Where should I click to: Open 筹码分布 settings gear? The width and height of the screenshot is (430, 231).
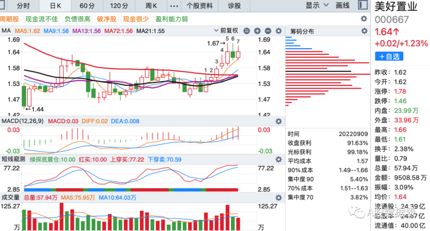click(364, 31)
